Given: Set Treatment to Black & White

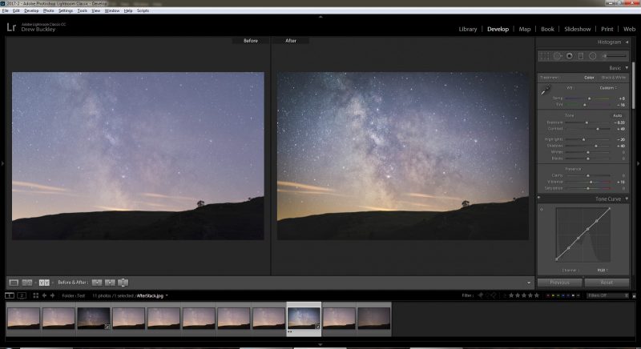Looking at the screenshot, I should pyautogui.click(x=614, y=78).
